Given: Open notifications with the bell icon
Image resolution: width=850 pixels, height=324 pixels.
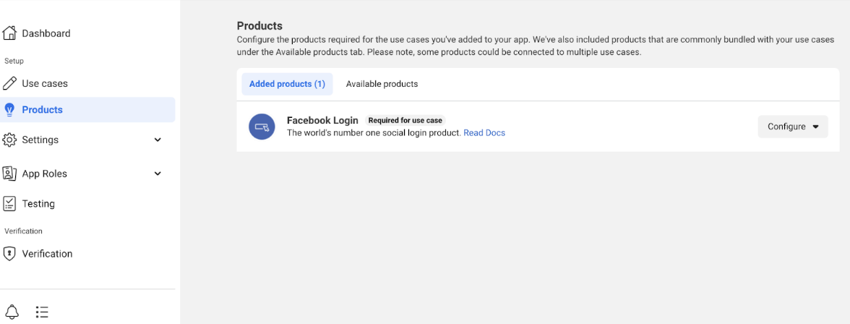Looking at the screenshot, I should [12, 312].
